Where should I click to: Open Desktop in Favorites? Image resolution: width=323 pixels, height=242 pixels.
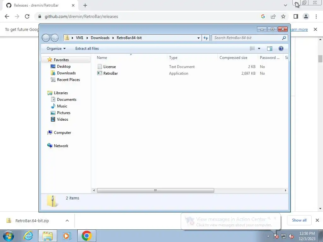click(x=64, y=66)
